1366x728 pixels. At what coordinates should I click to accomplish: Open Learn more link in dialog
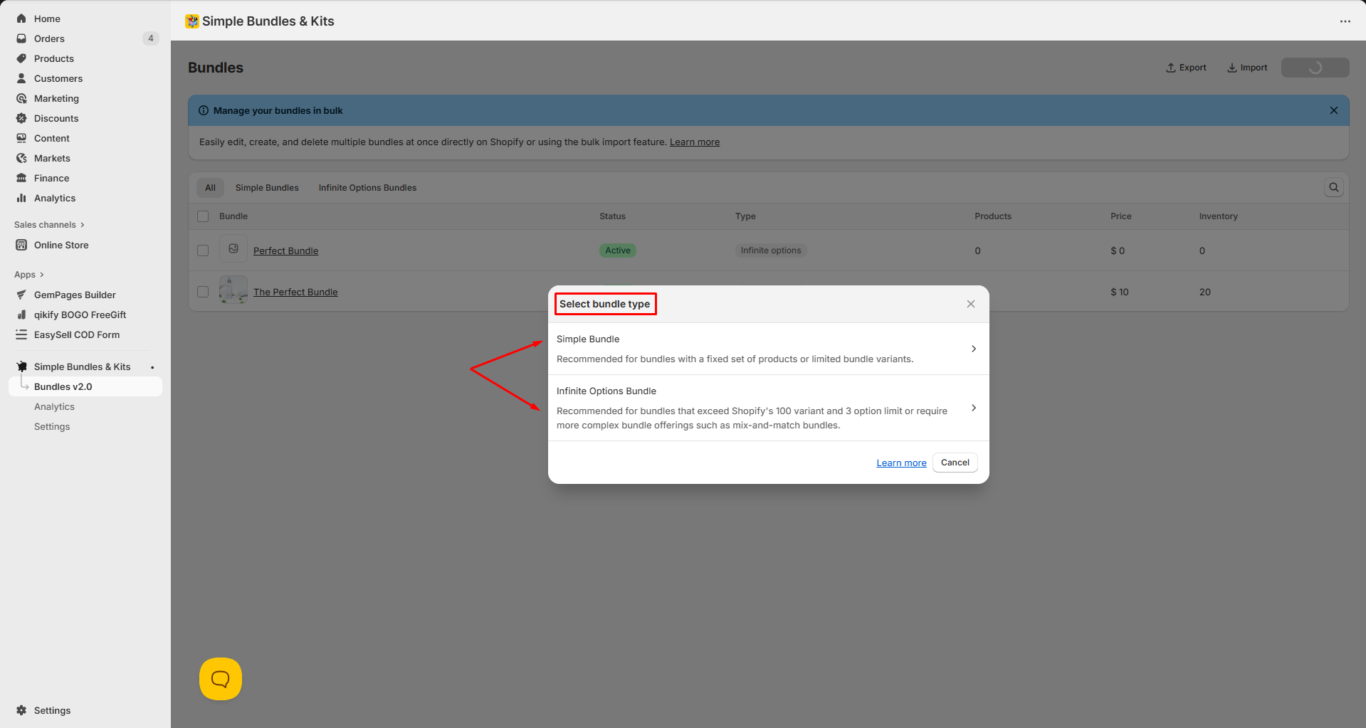tap(900, 463)
